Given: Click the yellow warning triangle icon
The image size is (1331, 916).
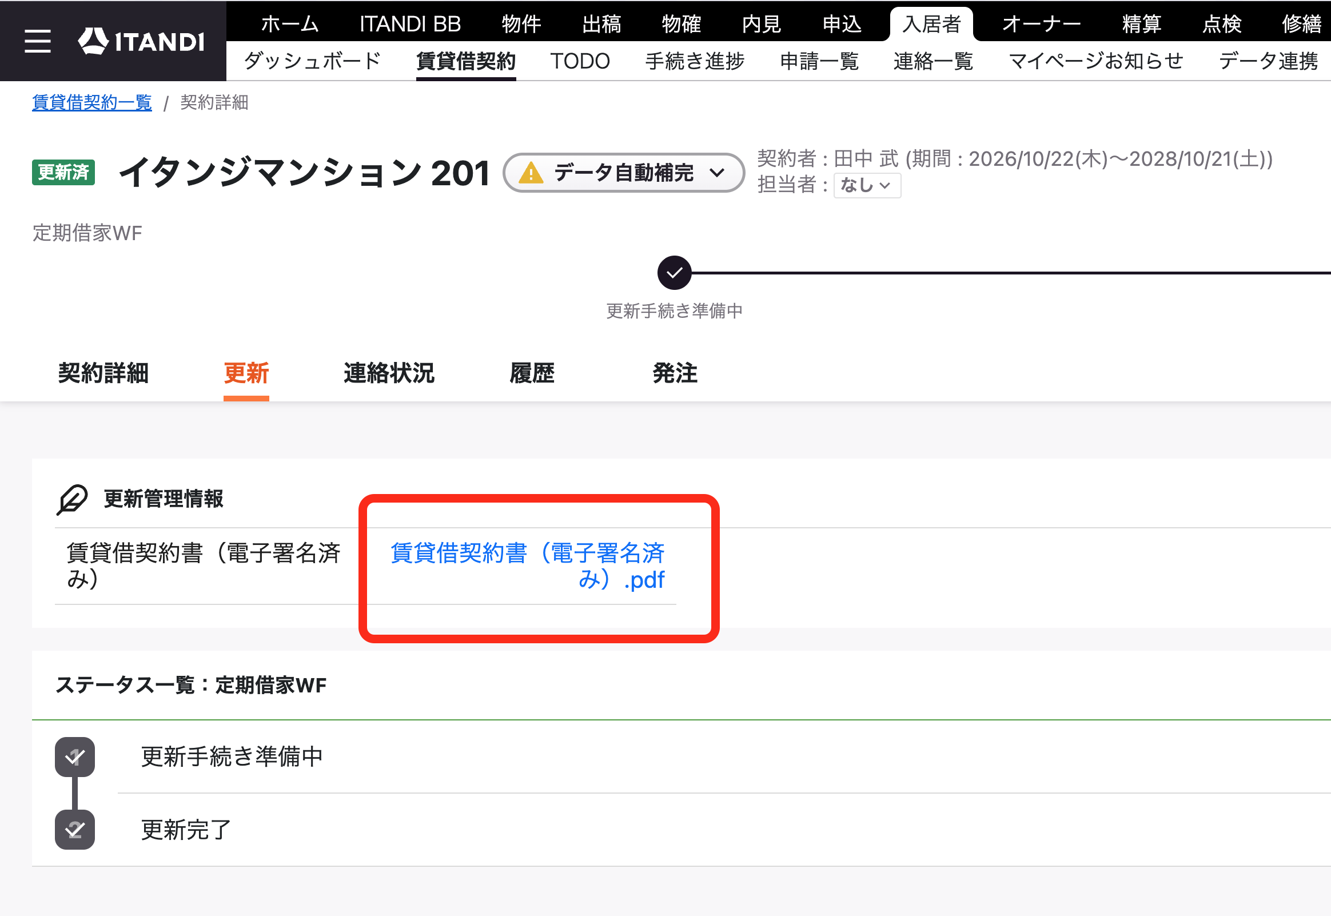Looking at the screenshot, I should click(x=531, y=173).
